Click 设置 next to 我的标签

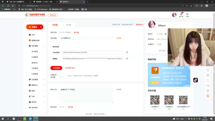[x=71, y=107]
